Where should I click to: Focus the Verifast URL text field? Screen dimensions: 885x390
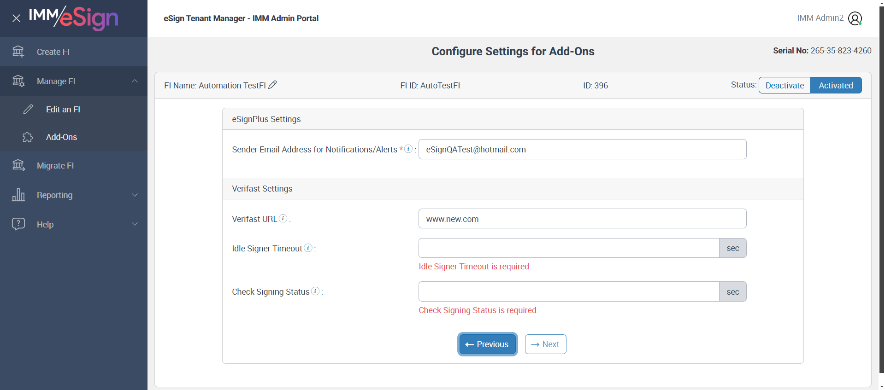coord(582,219)
